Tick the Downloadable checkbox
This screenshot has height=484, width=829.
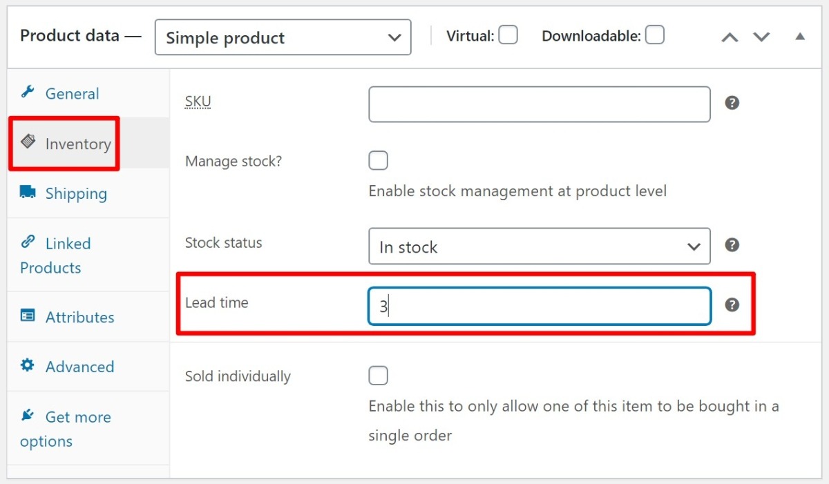tap(655, 35)
